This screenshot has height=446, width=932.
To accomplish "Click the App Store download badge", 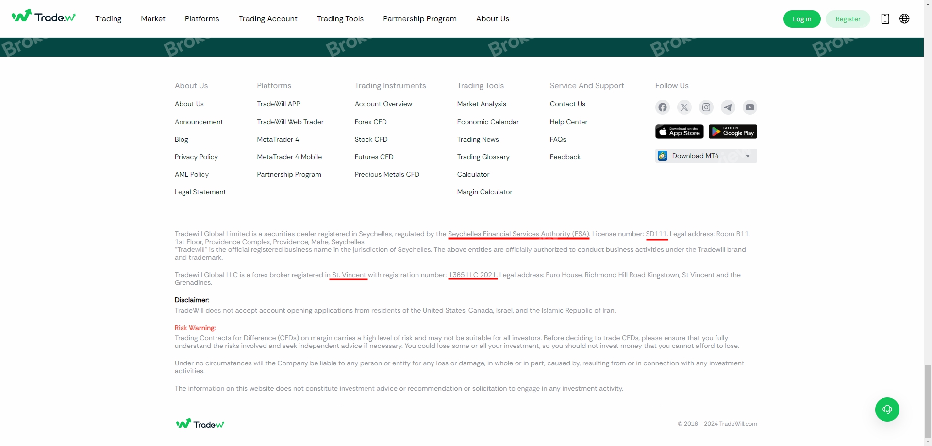I will pos(679,132).
